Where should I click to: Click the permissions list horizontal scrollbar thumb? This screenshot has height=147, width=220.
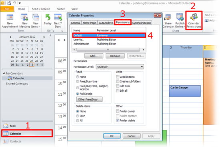tap(108, 50)
